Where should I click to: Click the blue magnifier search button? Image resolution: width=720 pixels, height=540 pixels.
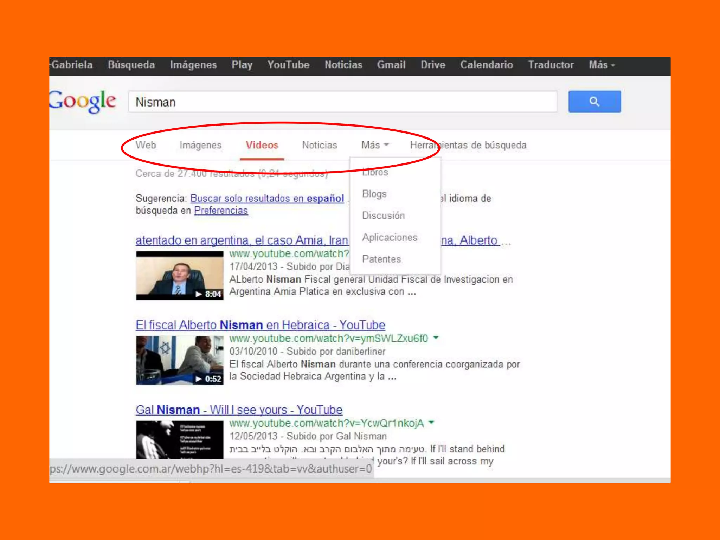pos(594,102)
